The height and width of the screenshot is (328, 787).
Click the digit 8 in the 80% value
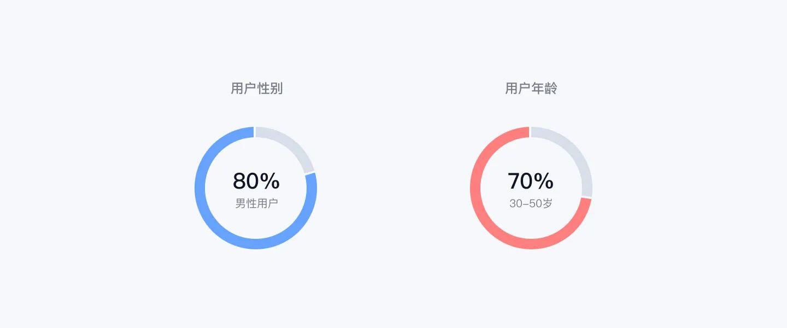[239, 181]
